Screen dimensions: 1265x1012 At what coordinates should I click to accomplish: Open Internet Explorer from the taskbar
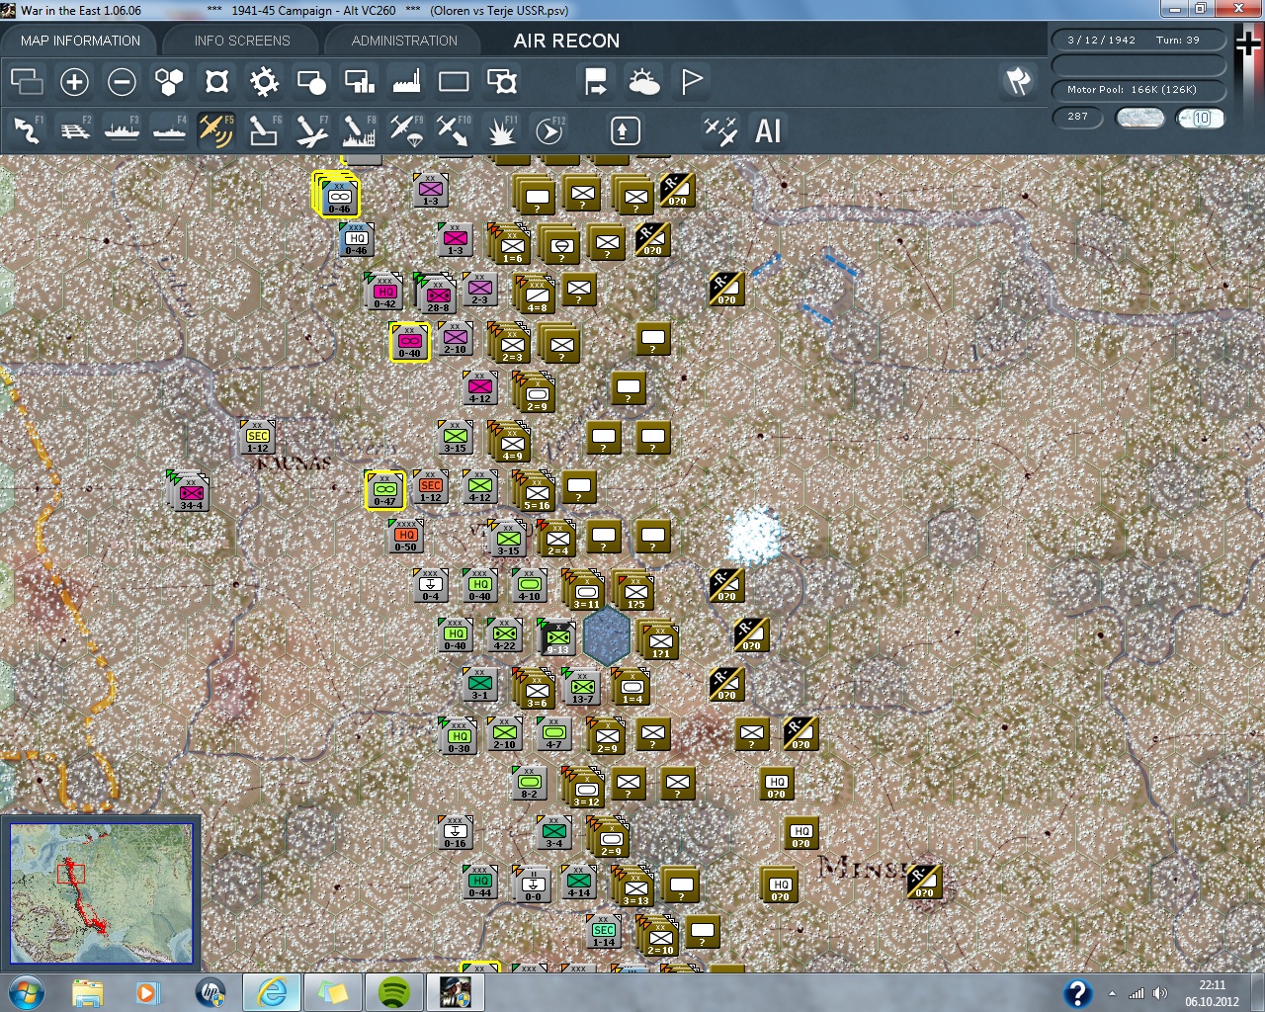coord(272,992)
